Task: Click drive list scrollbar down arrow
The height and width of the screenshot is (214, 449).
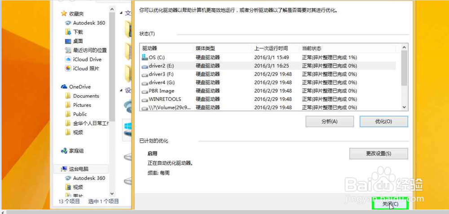Action: click(404, 107)
